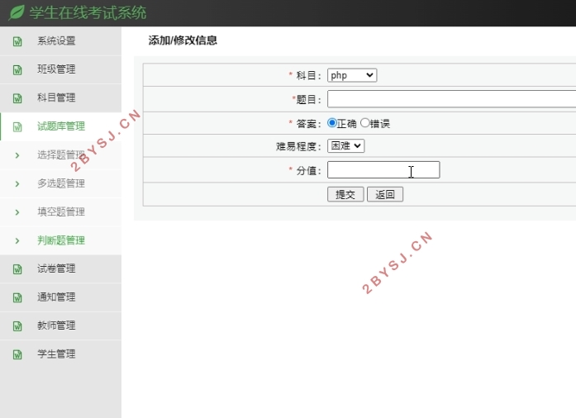
Task: Click the green leaf logo icon
Action: [17, 12]
